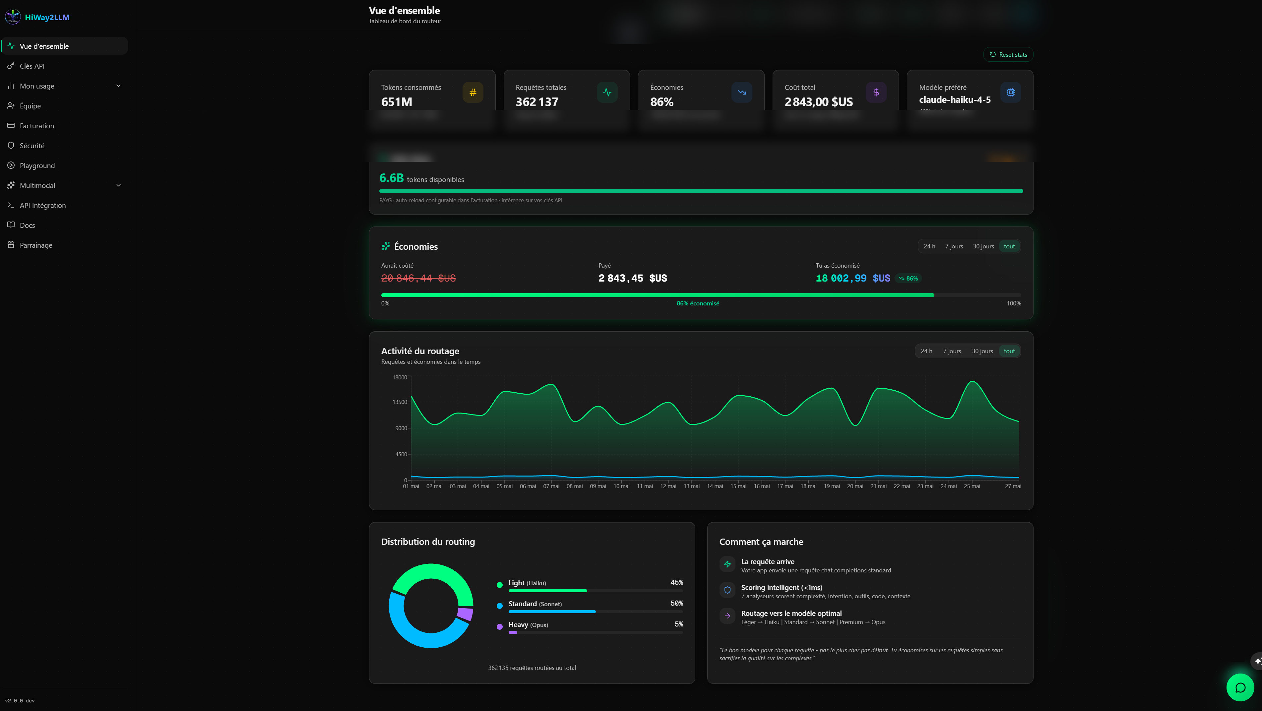Click the Clés API key icon
Image resolution: width=1262 pixels, height=711 pixels.
(11, 66)
